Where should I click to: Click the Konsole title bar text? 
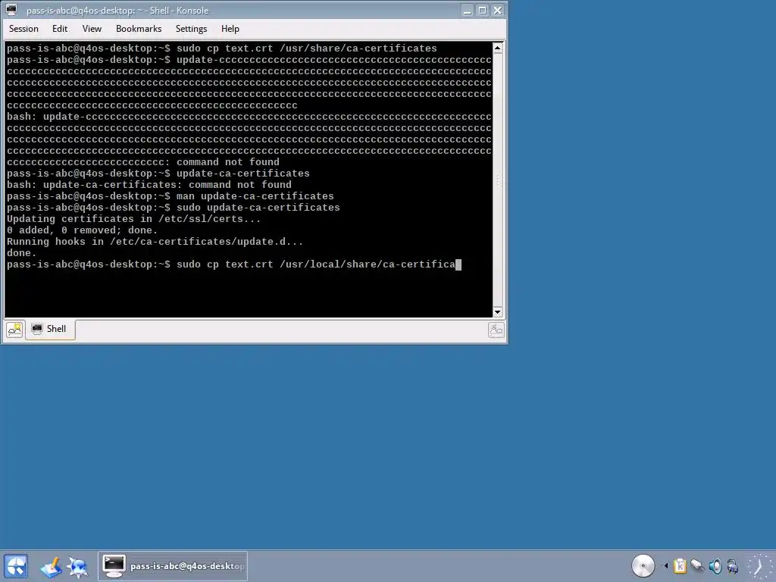click(117, 11)
